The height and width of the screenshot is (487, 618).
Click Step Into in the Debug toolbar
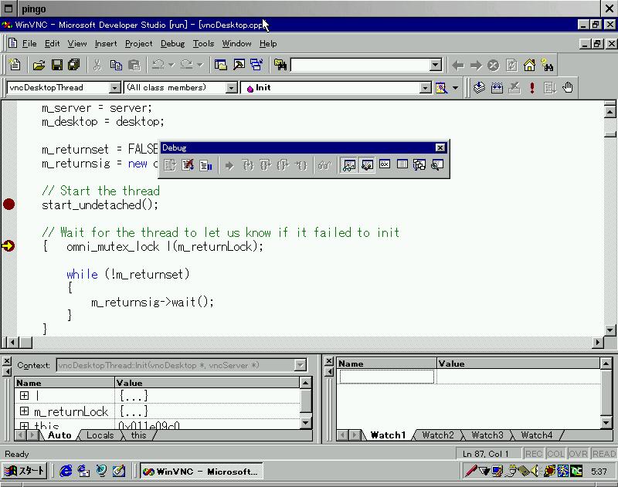247,165
